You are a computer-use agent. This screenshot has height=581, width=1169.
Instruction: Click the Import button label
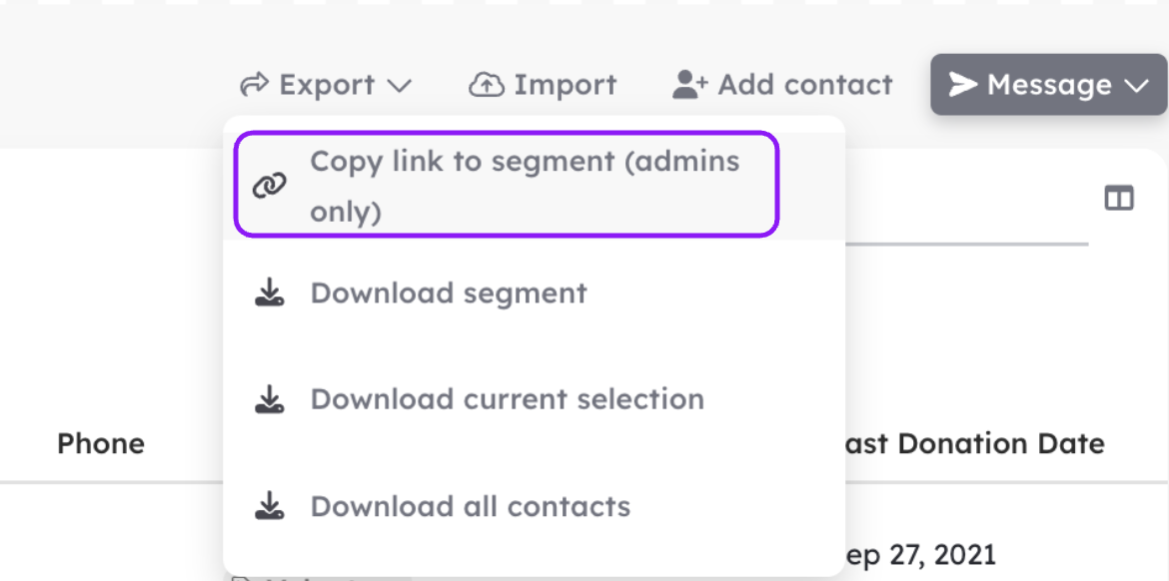click(x=566, y=85)
